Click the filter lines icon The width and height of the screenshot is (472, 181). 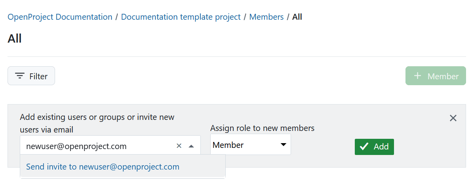[20, 76]
